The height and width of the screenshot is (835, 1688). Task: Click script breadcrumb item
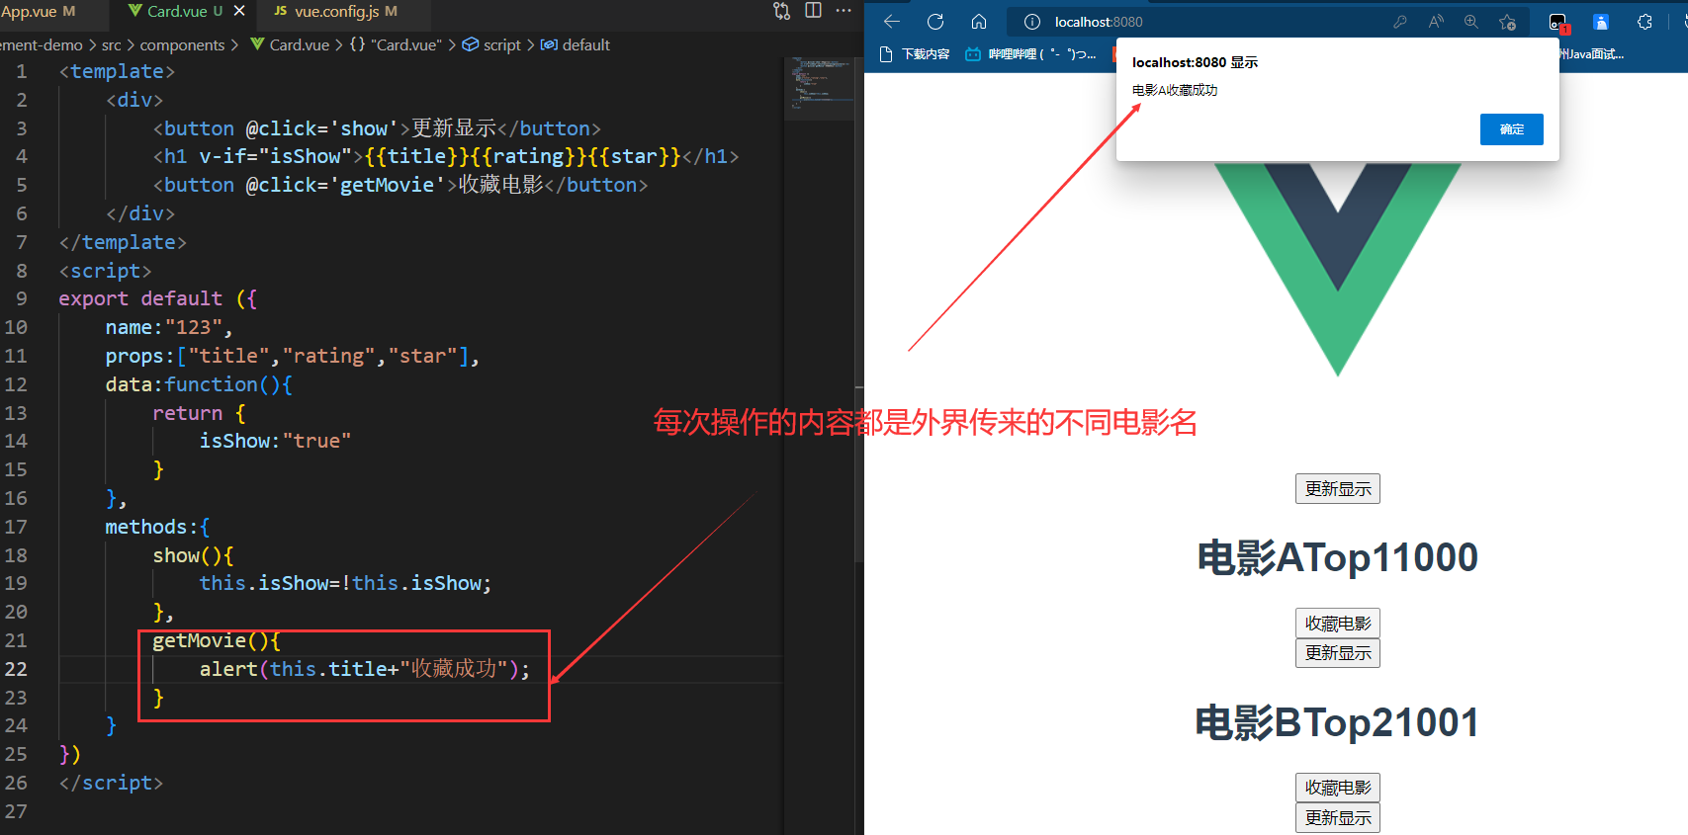[x=491, y=44]
